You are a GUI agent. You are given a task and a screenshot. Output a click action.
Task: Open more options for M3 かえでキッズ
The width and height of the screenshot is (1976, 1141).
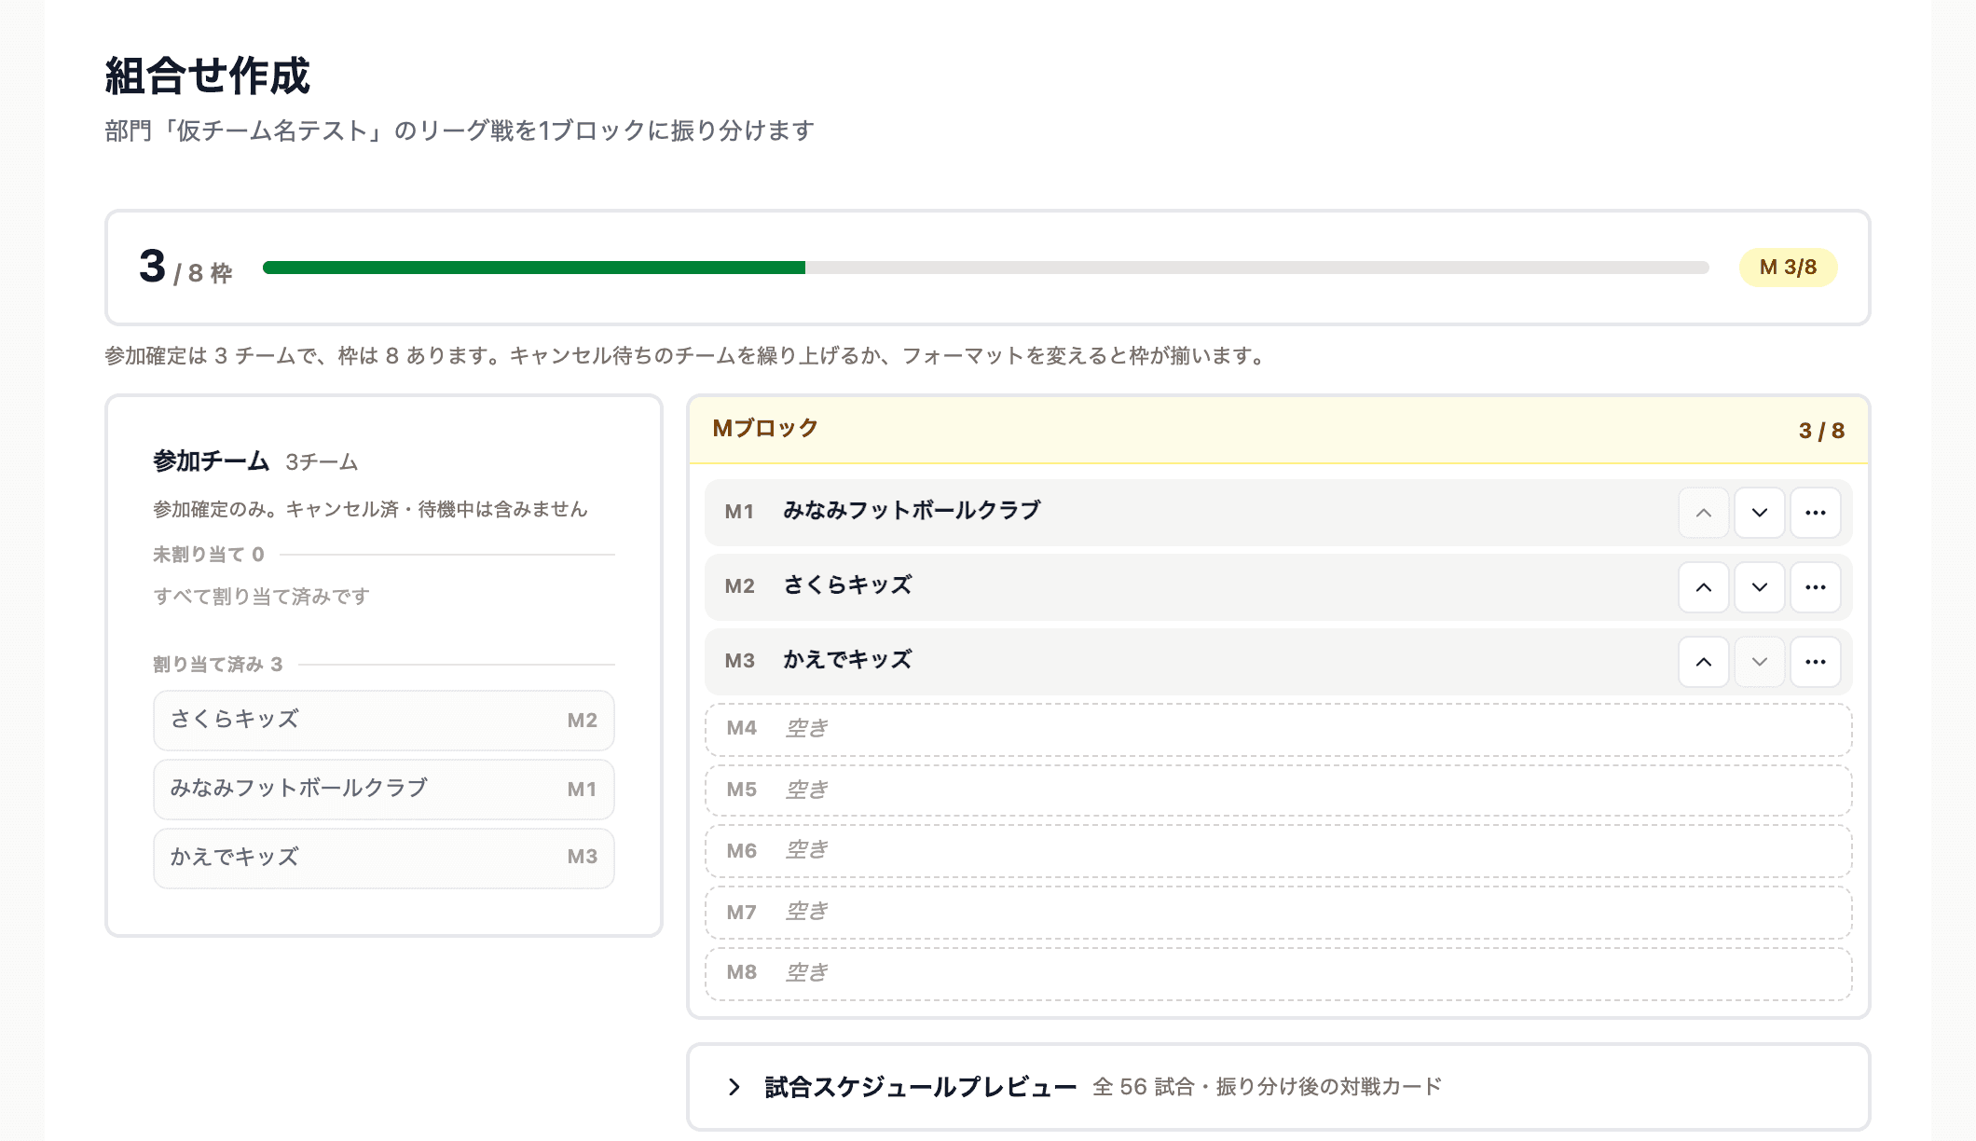pos(1816,662)
